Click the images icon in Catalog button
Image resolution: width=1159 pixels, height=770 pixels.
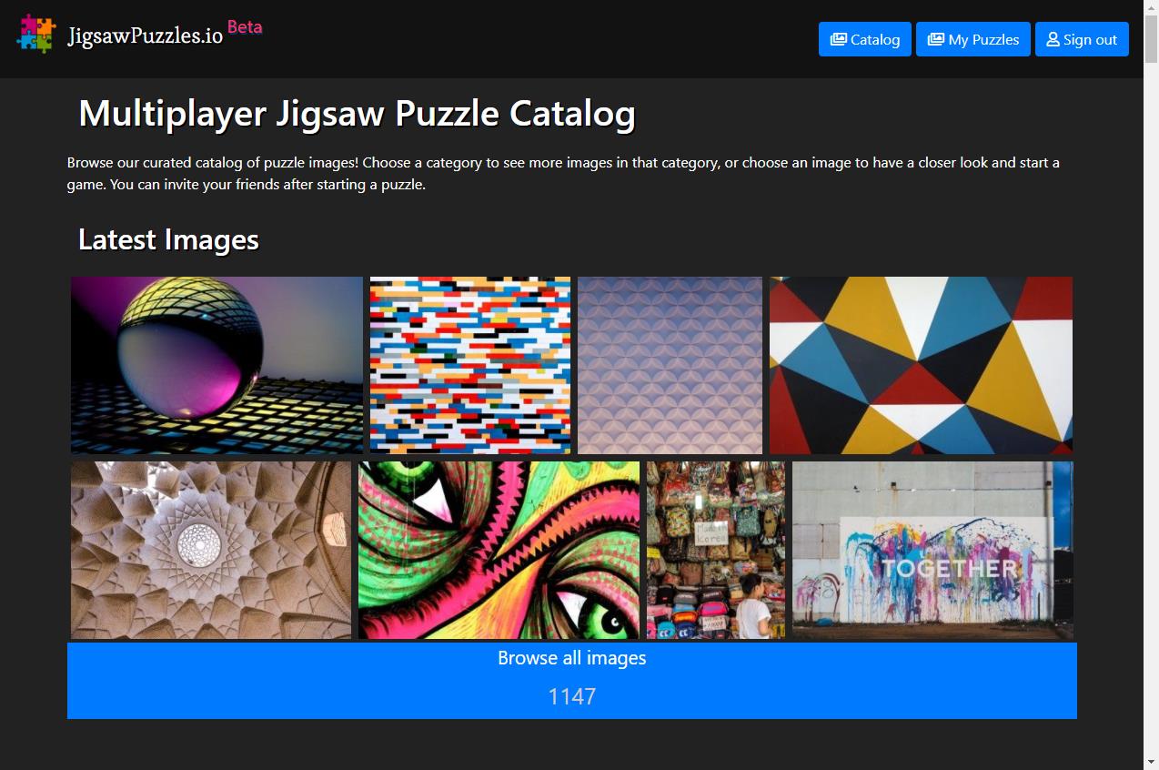tap(839, 39)
